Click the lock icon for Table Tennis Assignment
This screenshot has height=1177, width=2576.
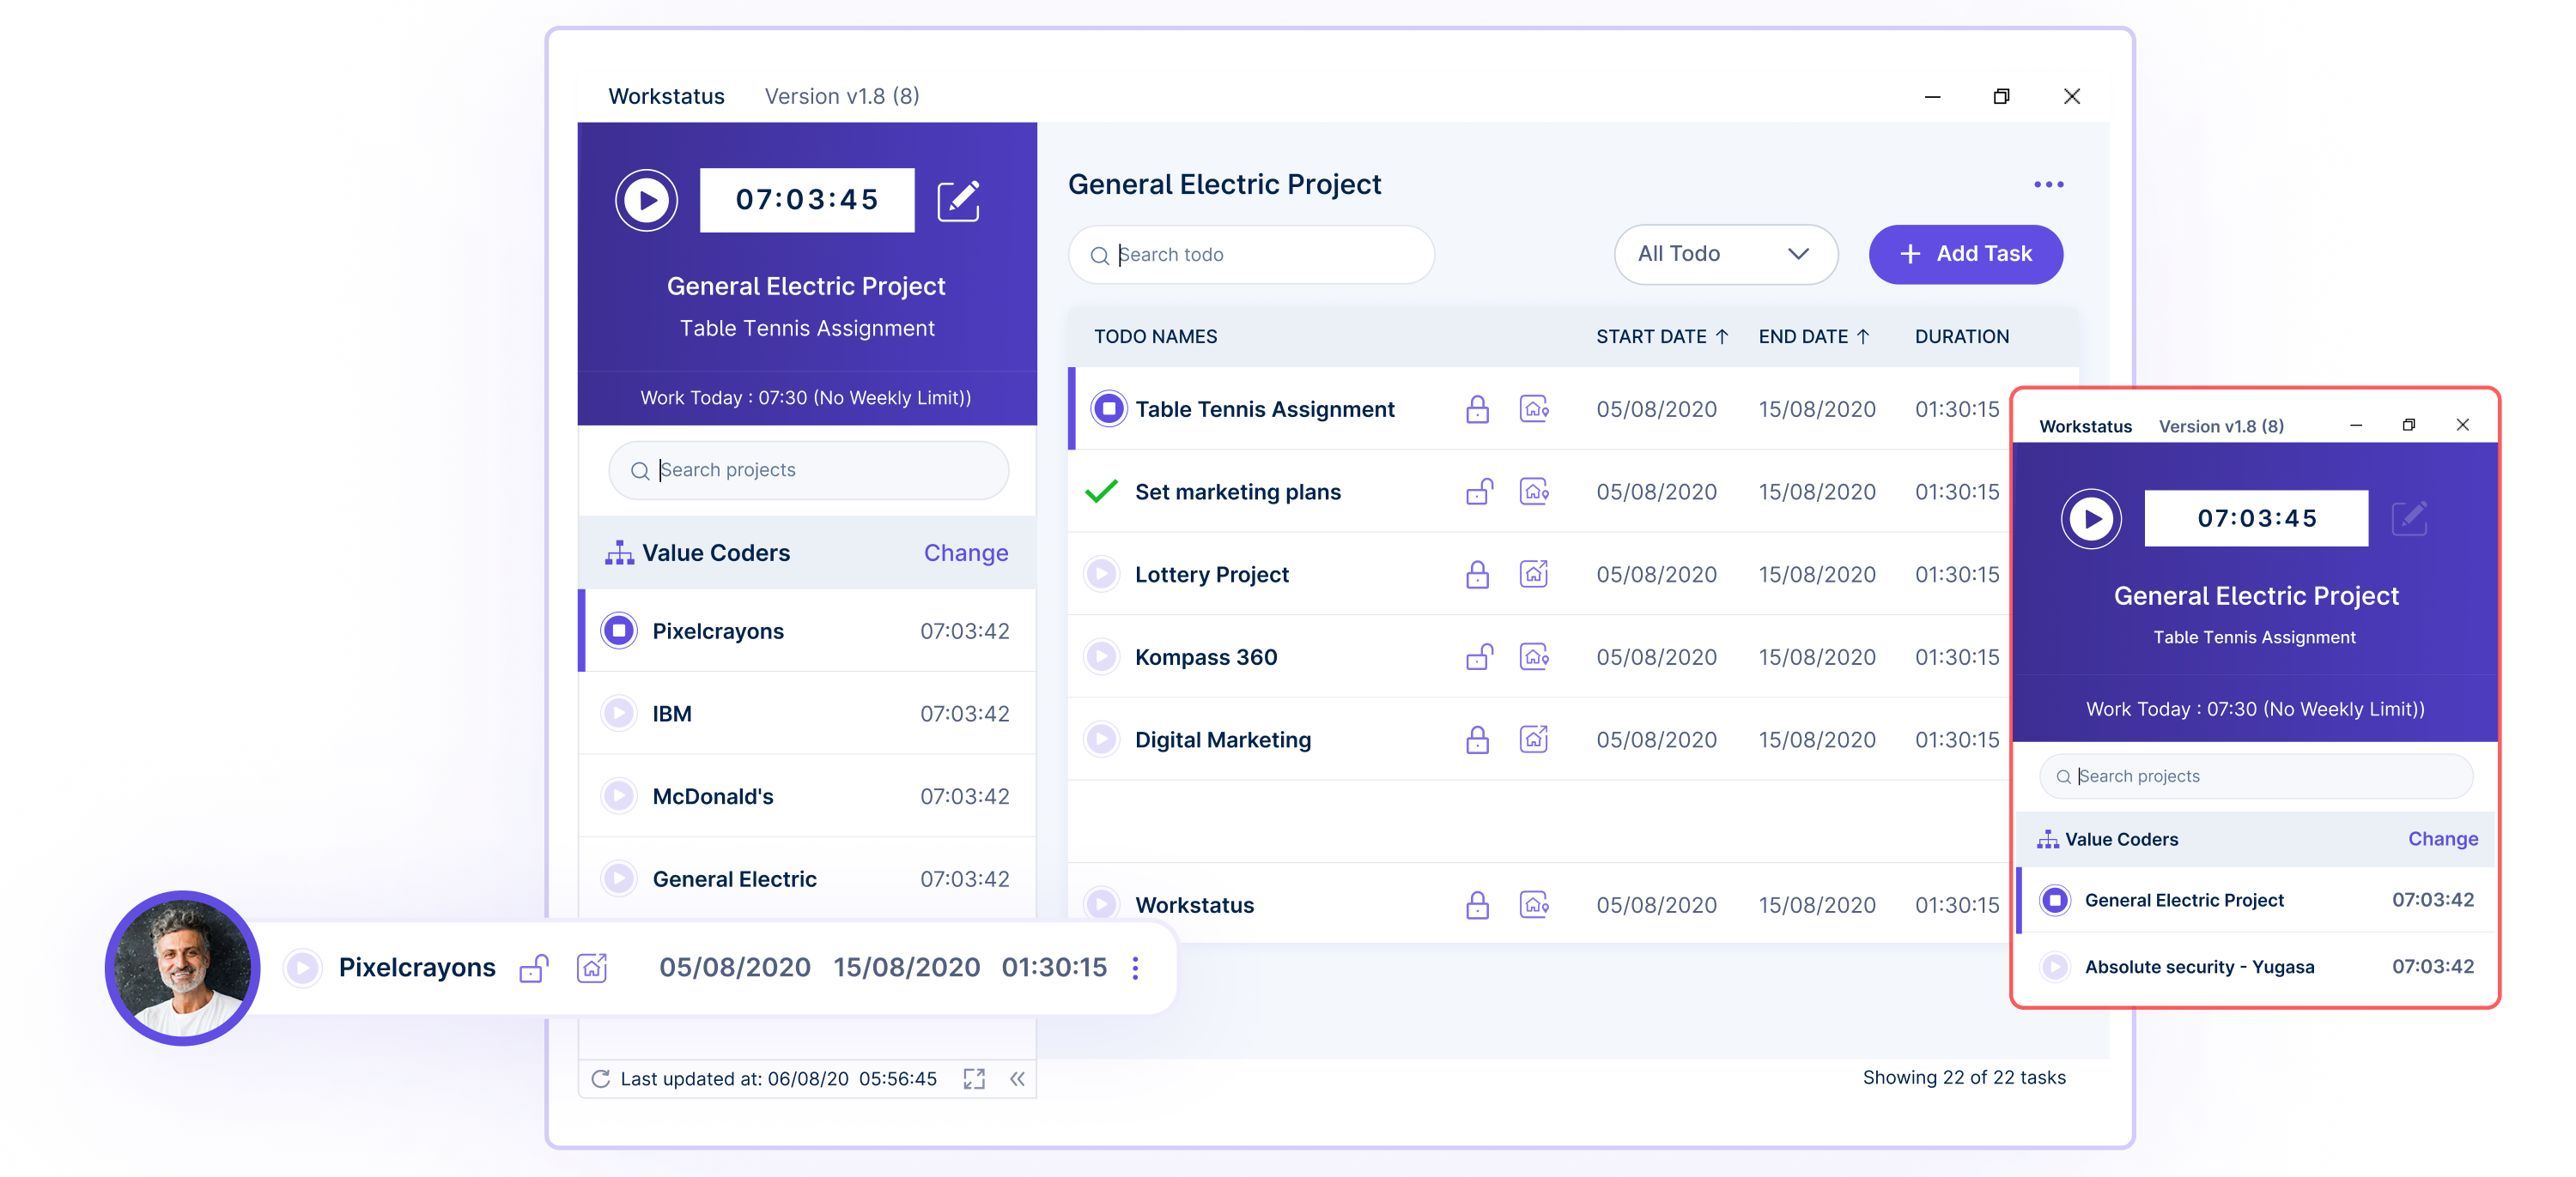pos(1478,408)
